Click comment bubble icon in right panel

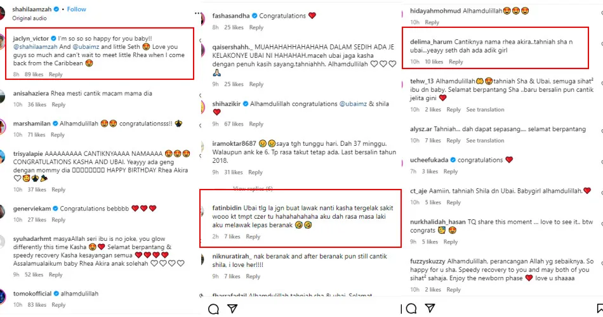click(x=411, y=309)
